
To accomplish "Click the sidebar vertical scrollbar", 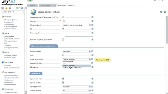I will 26,50.
